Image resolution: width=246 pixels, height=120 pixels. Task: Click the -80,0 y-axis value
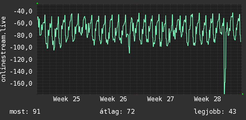[x=23, y=36]
